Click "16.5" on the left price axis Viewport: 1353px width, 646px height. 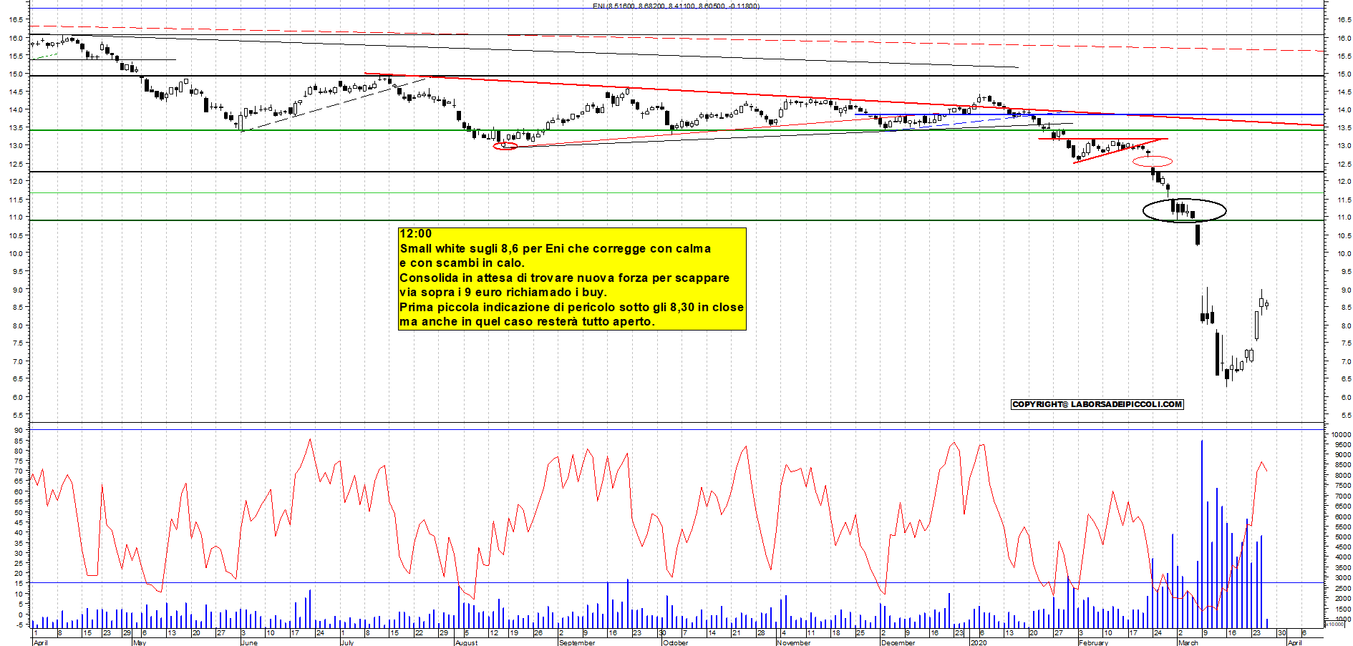(x=15, y=20)
